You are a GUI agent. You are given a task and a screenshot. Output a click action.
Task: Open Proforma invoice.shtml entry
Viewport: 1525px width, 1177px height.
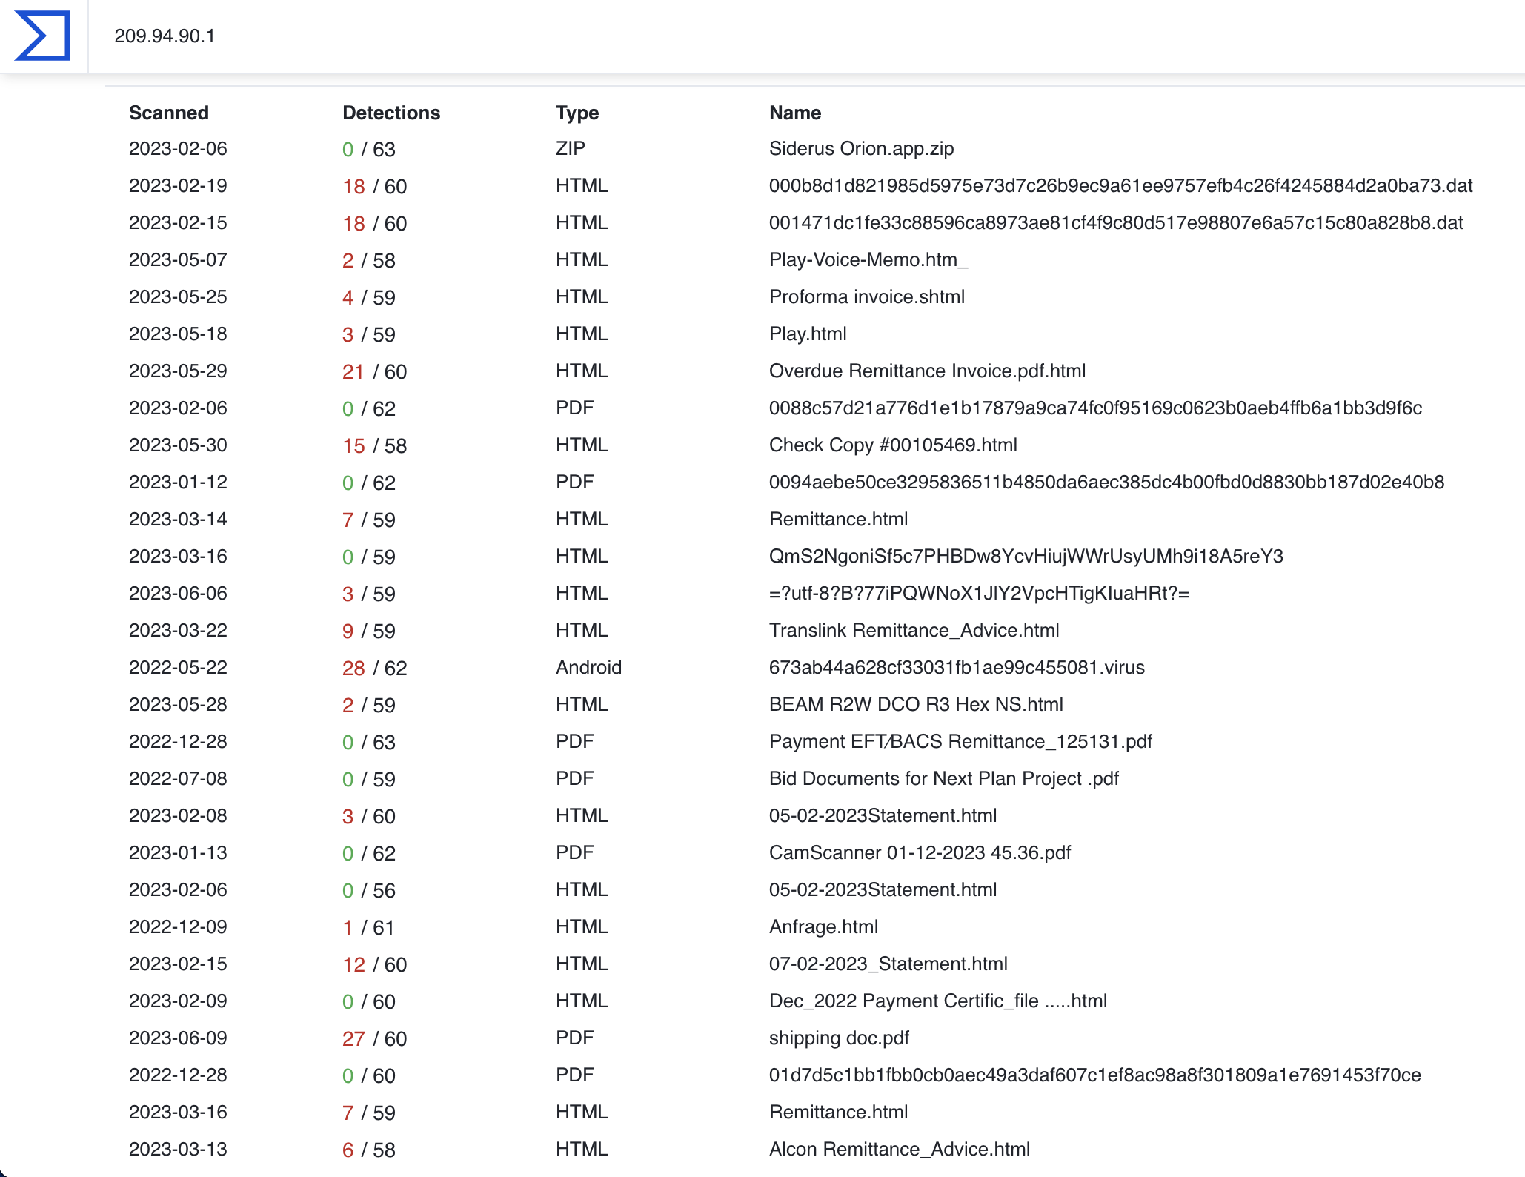coord(866,297)
